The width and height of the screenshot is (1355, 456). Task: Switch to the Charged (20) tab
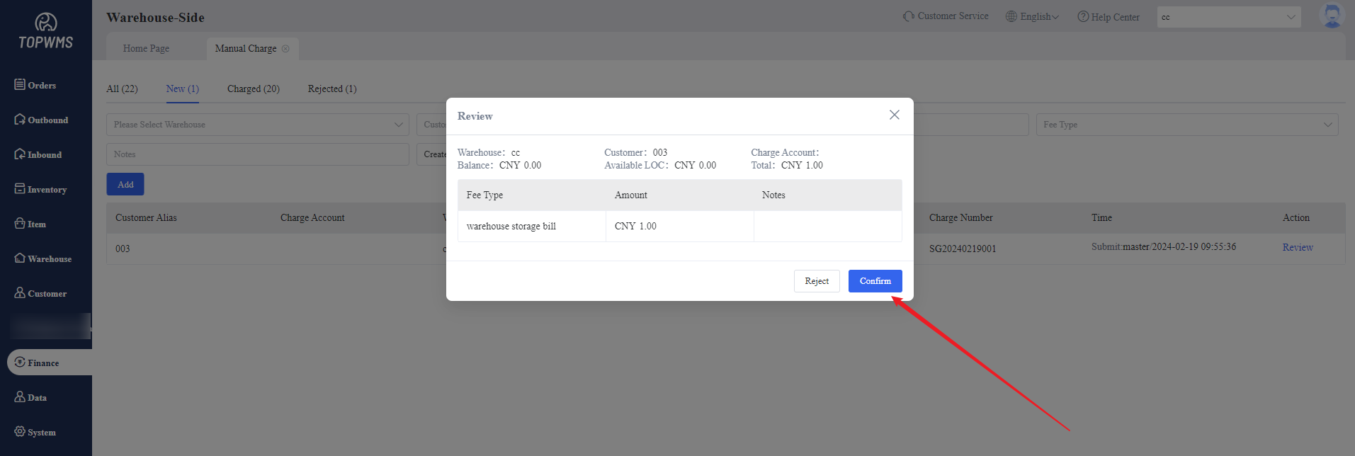point(253,89)
